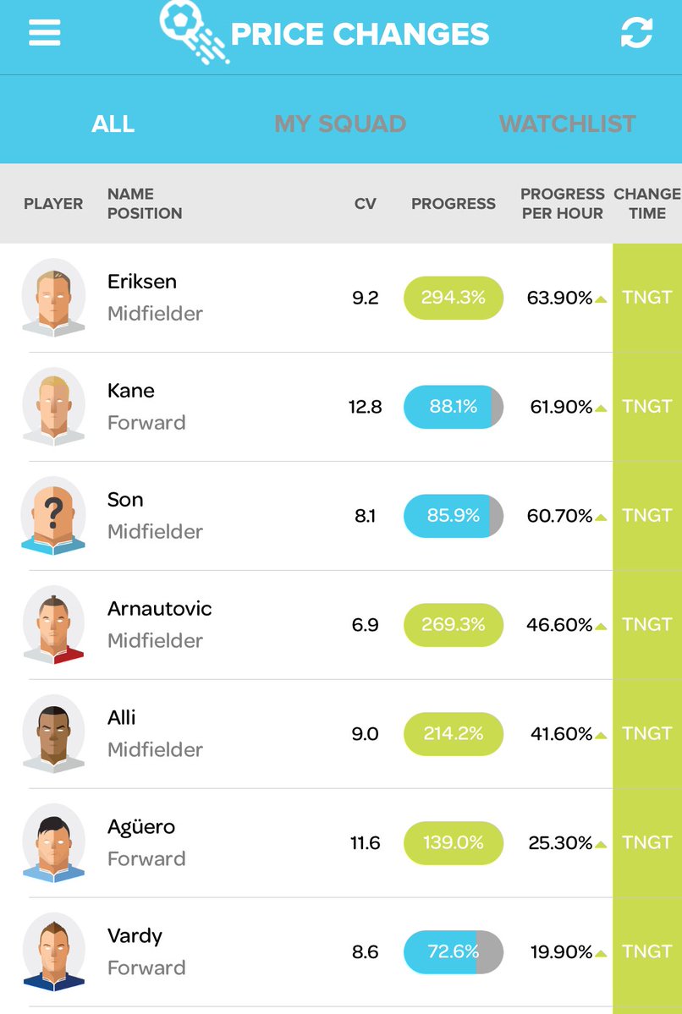
Task: Sort by CV column header
Action: click(365, 203)
